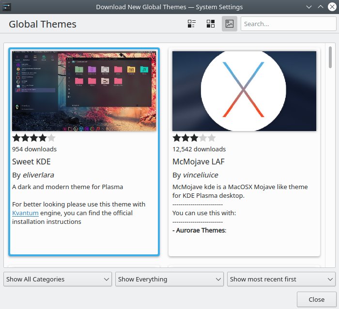The width and height of the screenshot is (339, 309).
Task: Open the Show Everything filter dropdown
Action: coord(169,279)
